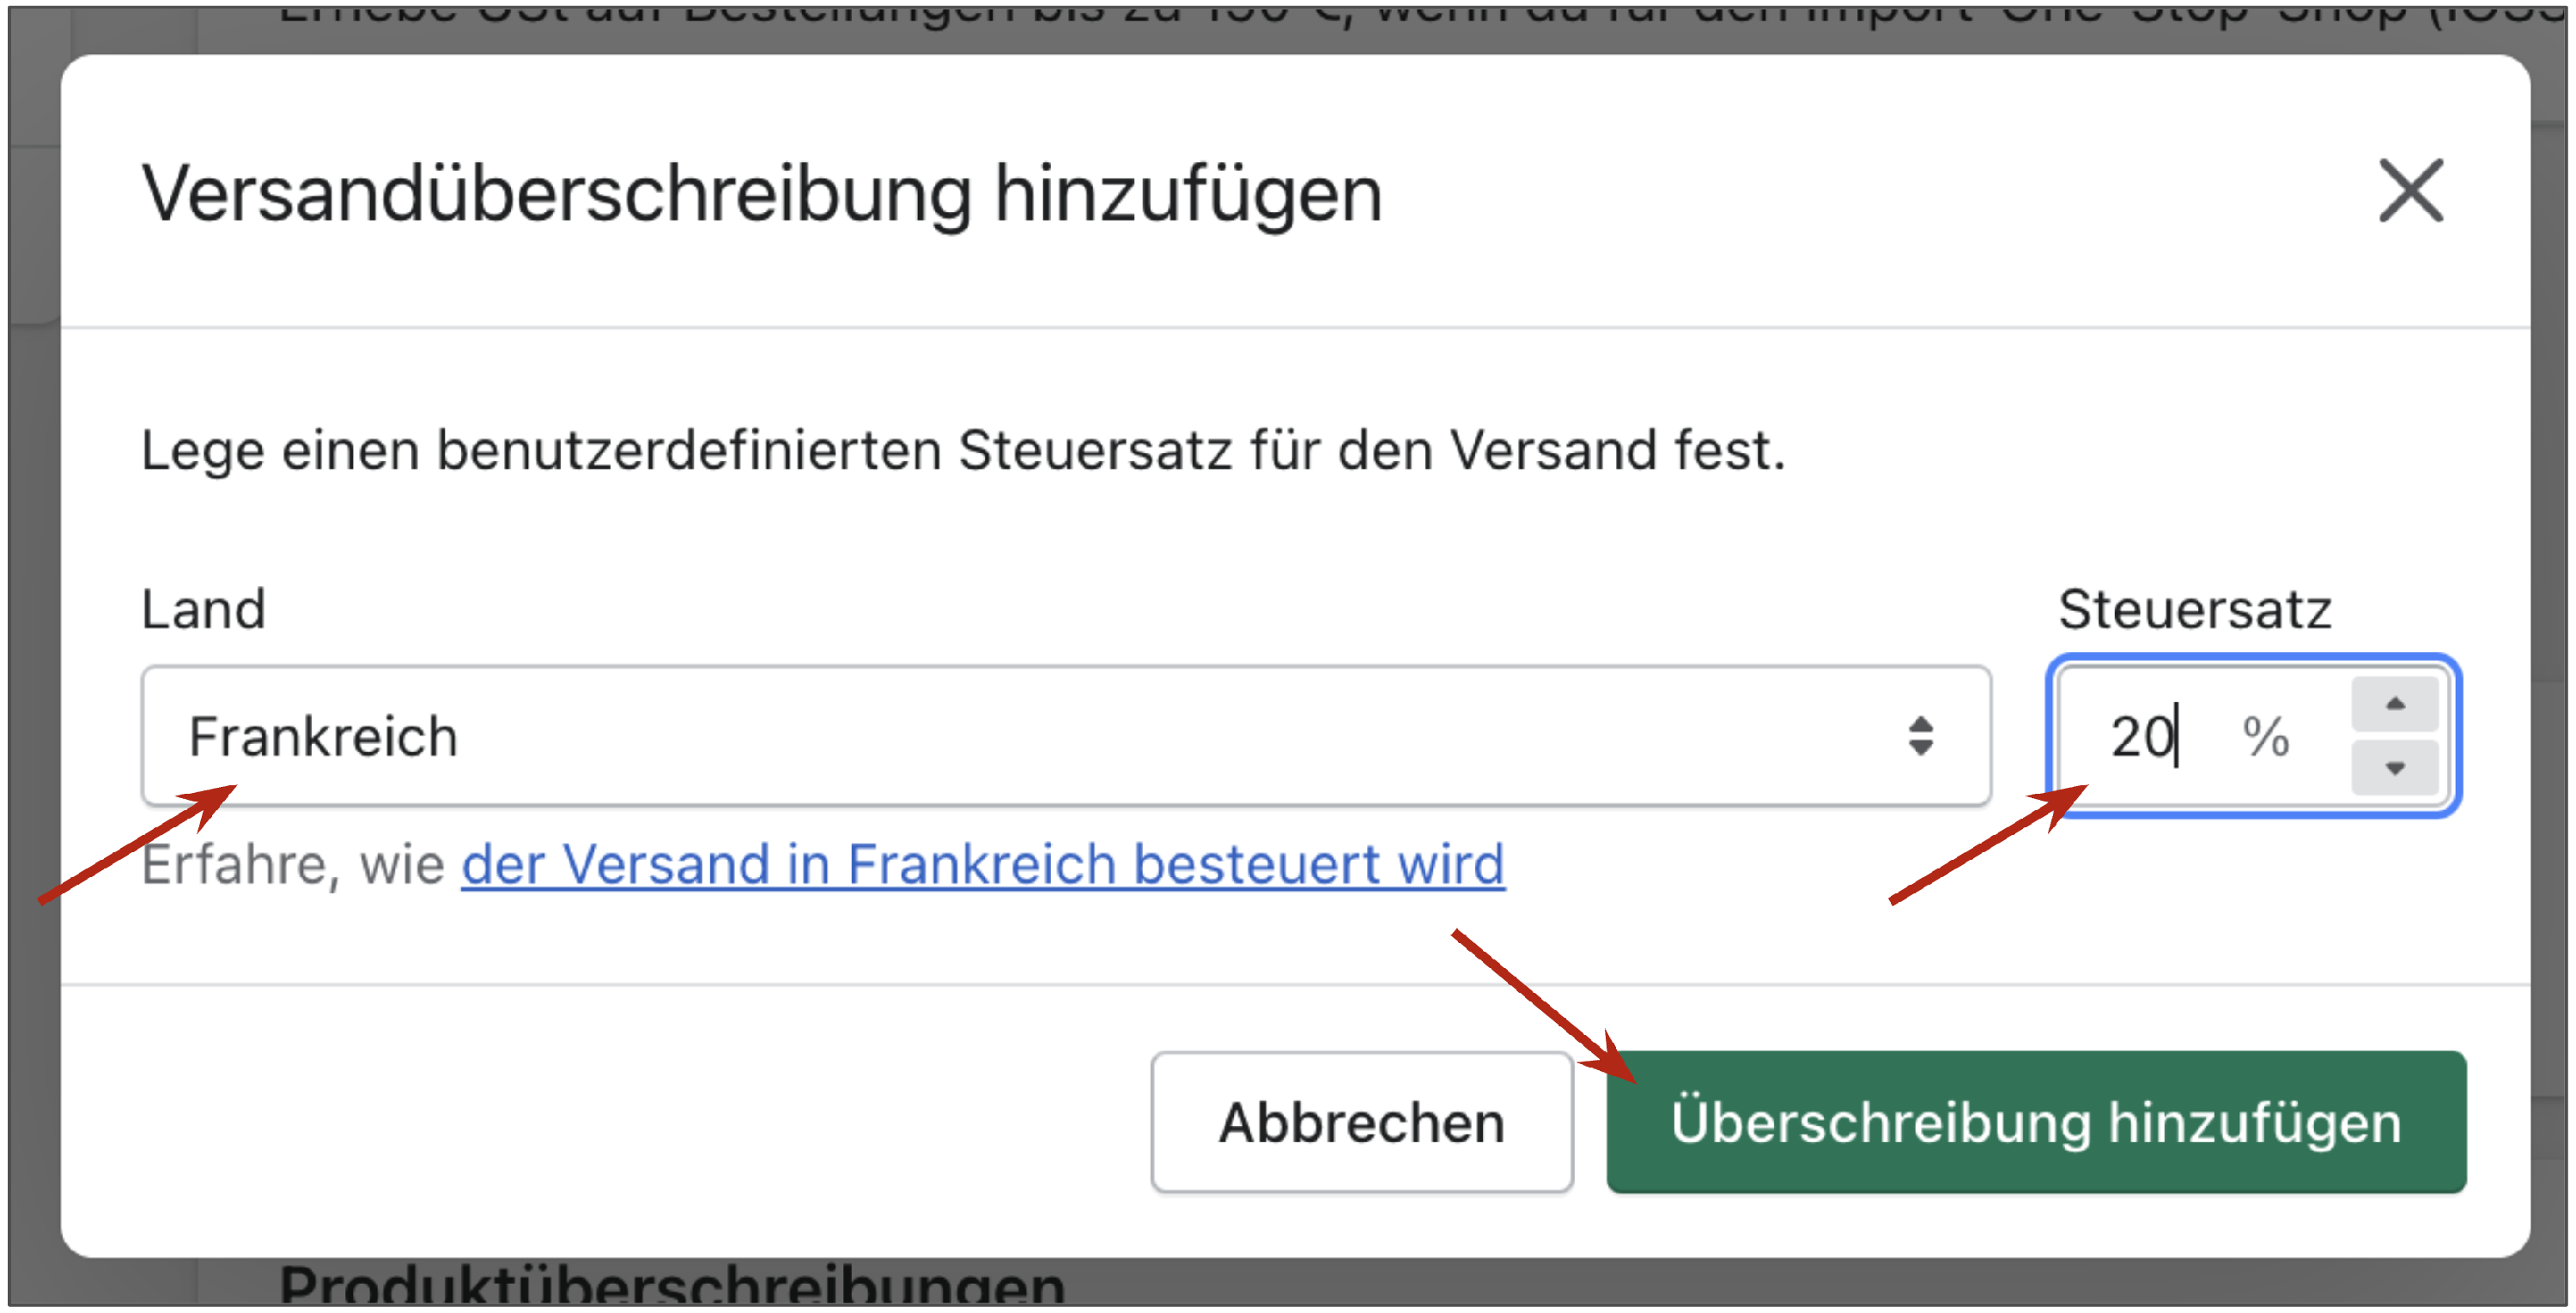Viewport: 2576px width, 1313px height.
Task: Click the dialog title Versandüberschreibung hinzufügen
Action: click(762, 194)
